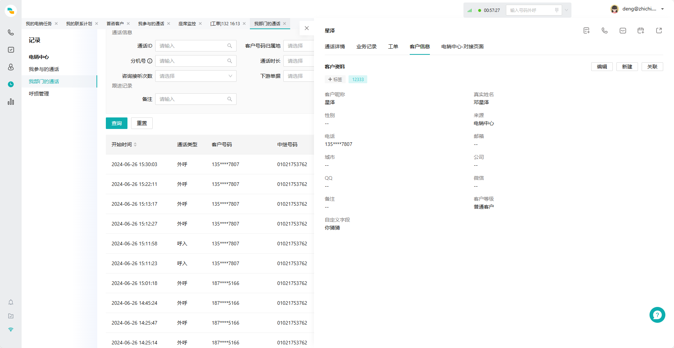The height and width of the screenshot is (348, 674).
Task: Click the dial keypad icon in call box
Action: [557, 10]
